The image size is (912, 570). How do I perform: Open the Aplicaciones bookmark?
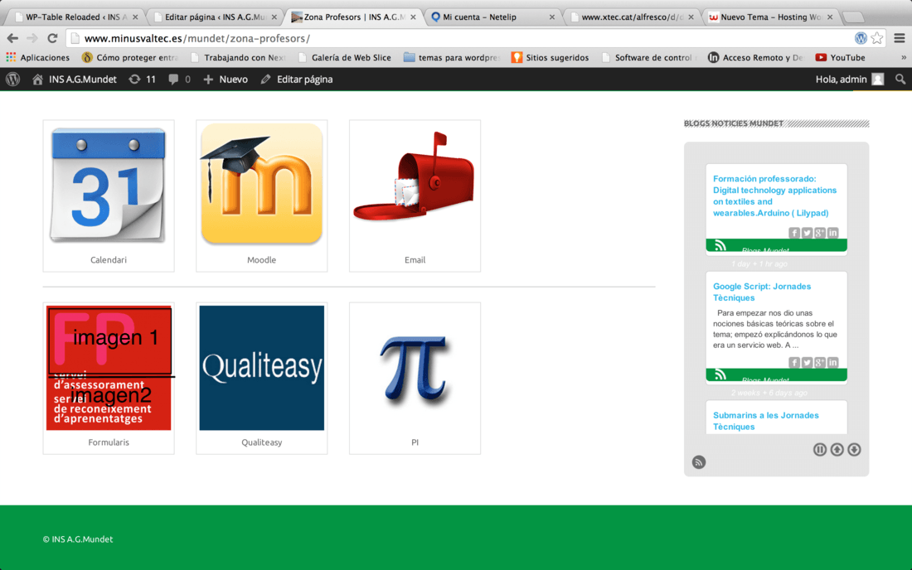click(x=38, y=57)
